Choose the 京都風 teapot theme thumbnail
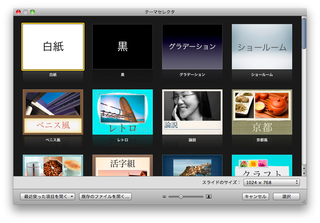Viewport: 320px width, 223px height. point(262,112)
